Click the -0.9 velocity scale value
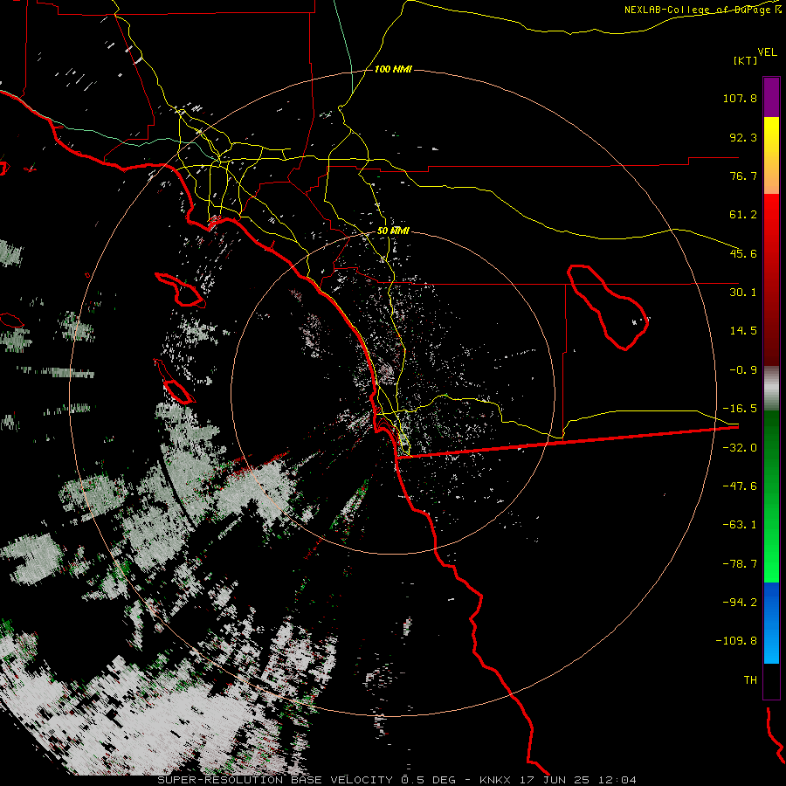 point(743,370)
